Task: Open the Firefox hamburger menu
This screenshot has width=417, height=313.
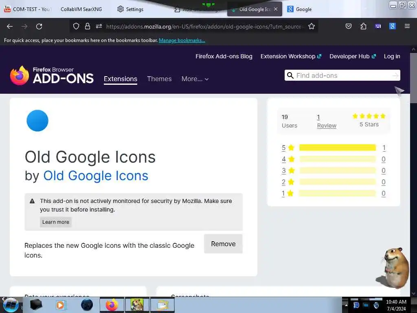Action: coord(407,26)
